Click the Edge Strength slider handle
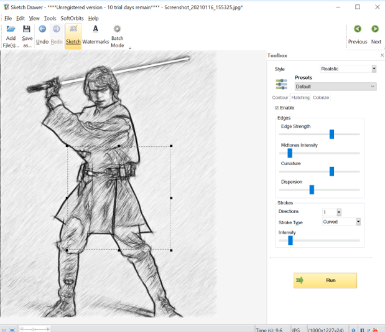This screenshot has width=385, height=332. [x=332, y=135]
